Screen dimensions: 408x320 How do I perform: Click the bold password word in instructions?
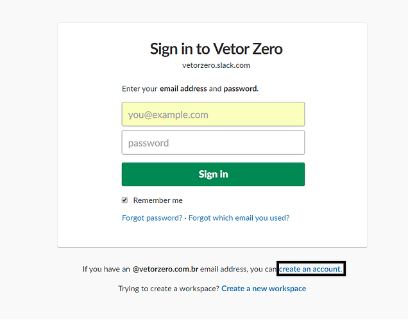click(240, 88)
